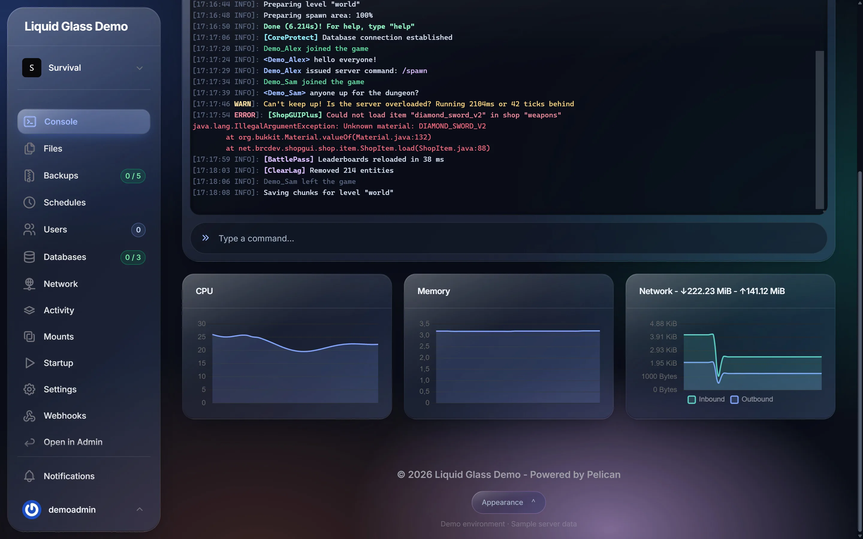The width and height of the screenshot is (863, 539).
Task: Click the Backups 0 / 5 badge
Action: [133, 176]
